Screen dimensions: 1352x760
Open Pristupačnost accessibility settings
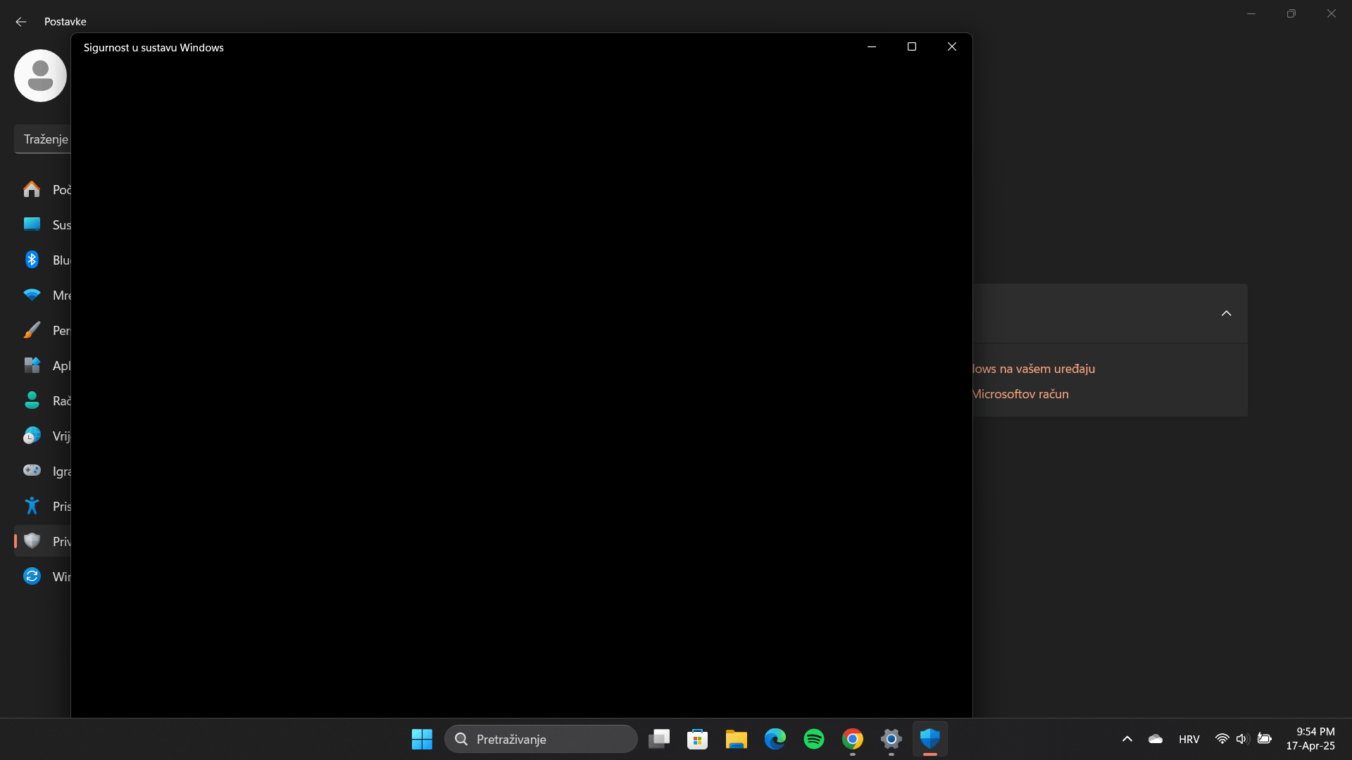[x=32, y=505]
